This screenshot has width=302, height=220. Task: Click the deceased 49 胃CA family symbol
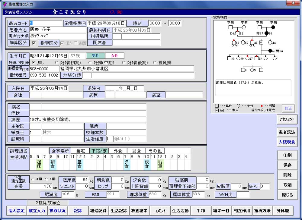click(x=270, y=51)
